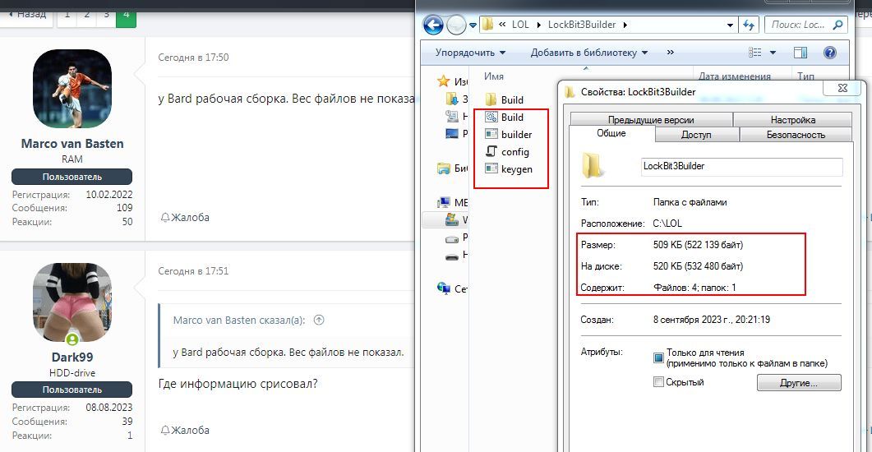The height and width of the screenshot is (452, 872).
Task: Select the Build folder
Action: (x=505, y=100)
